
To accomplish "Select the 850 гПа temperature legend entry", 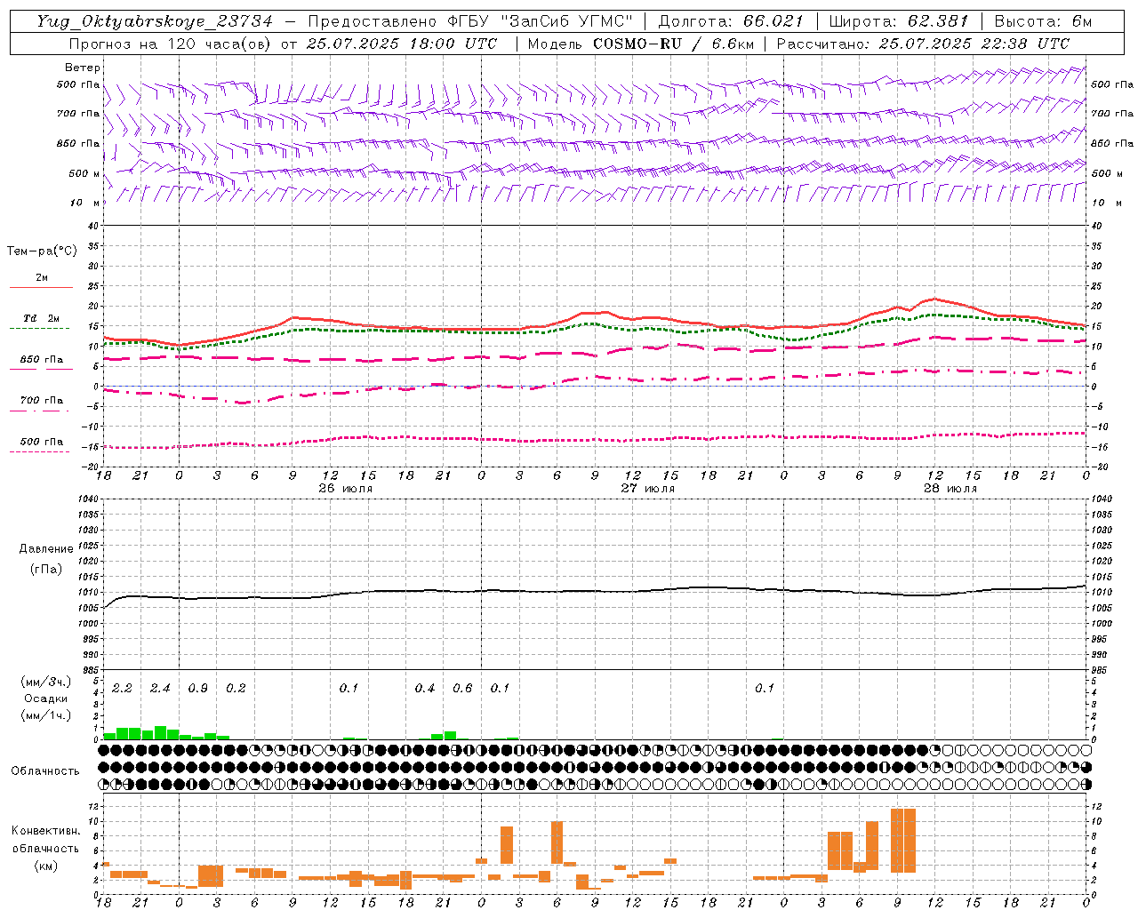I will 42,360.
